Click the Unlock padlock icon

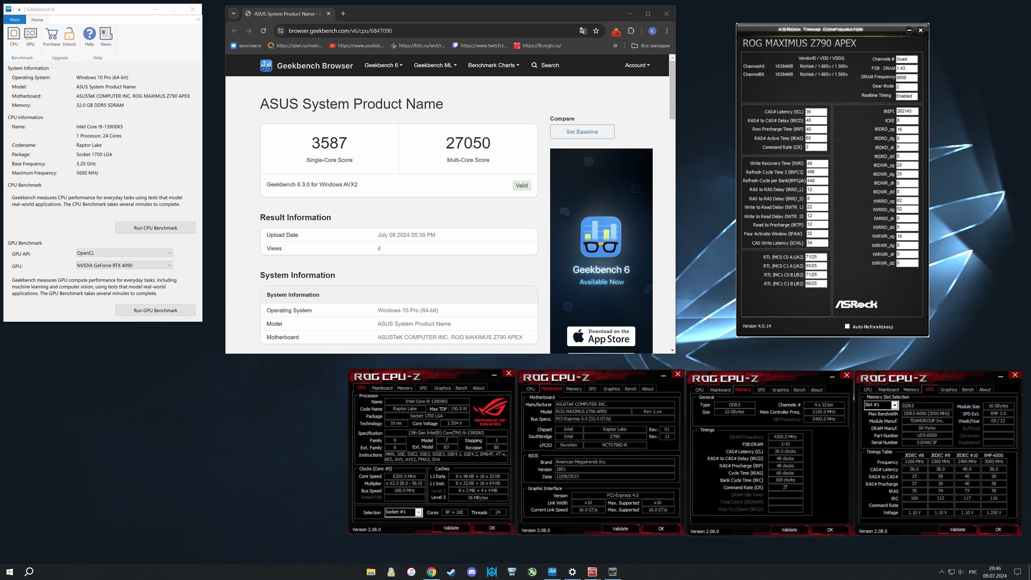69,37
